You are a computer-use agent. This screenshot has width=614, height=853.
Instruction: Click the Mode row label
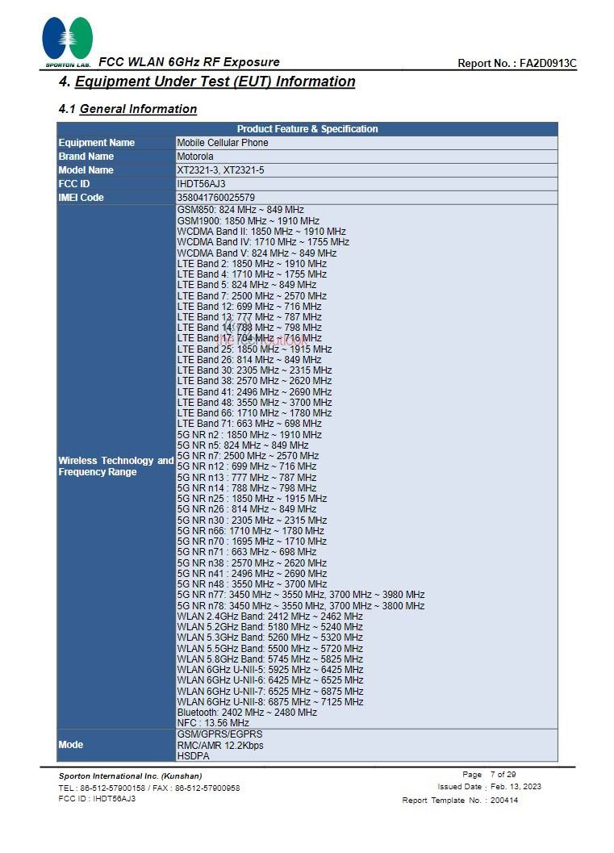coord(71,745)
